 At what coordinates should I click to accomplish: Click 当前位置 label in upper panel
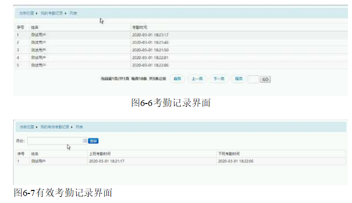click(x=27, y=13)
